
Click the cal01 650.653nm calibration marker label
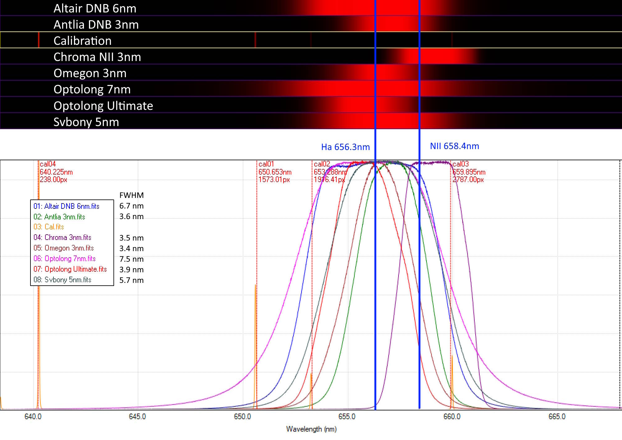click(x=274, y=172)
